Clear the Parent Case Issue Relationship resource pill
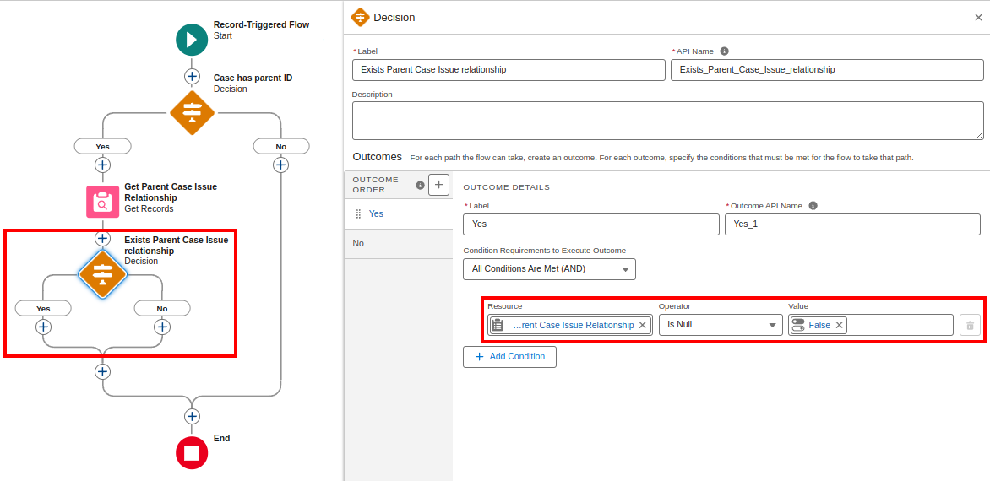Image resolution: width=990 pixels, height=481 pixels. [642, 325]
